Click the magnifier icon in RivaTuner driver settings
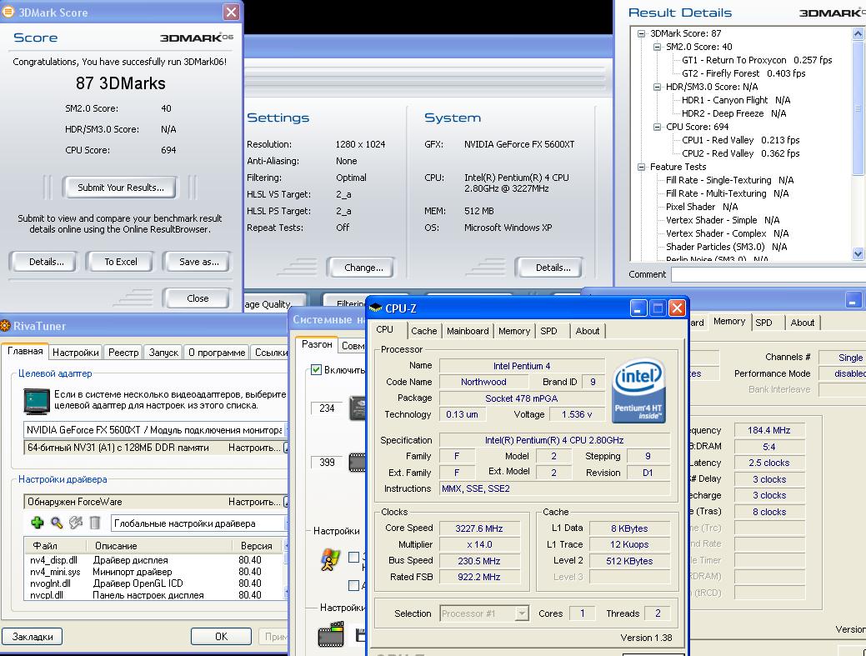Viewport: 866px width, 656px height. pos(57,523)
